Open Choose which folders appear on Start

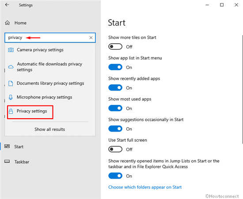[x=145, y=187]
